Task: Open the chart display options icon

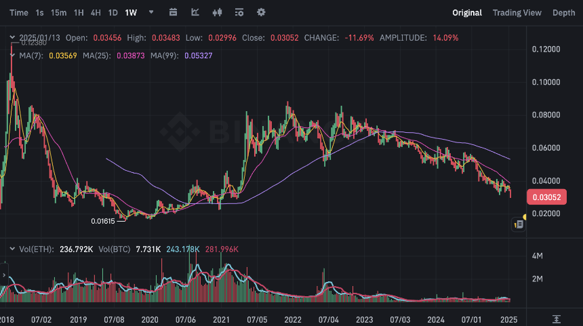Action: tap(239, 12)
